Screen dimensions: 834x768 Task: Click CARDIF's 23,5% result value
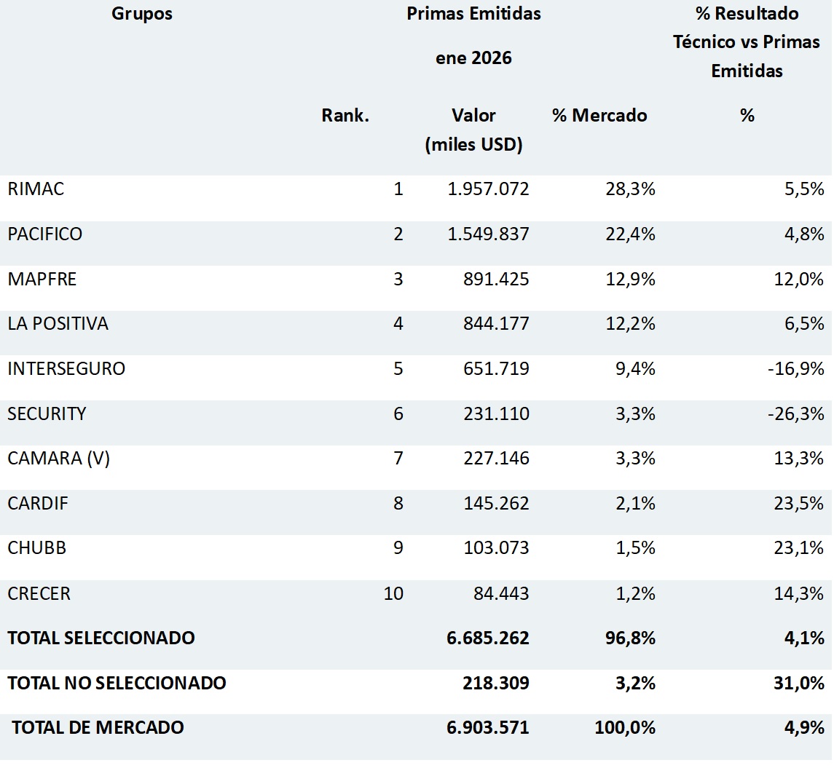799,504
